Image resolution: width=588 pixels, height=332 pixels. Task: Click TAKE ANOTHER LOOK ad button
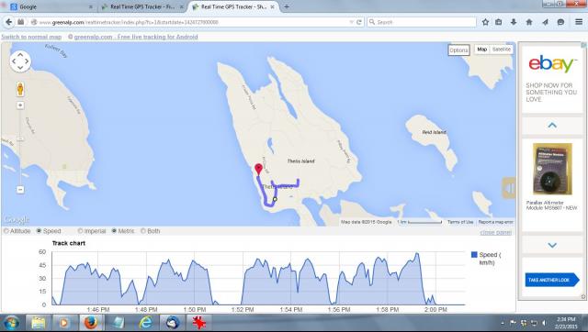pos(552,280)
